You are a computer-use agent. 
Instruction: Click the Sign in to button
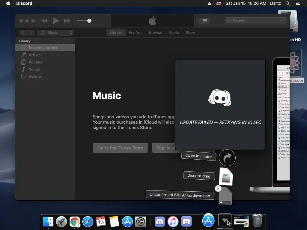click(164, 148)
